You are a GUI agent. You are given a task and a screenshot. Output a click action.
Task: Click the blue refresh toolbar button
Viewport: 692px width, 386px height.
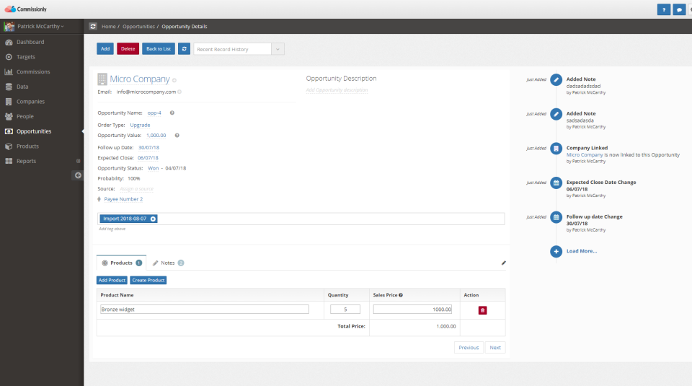click(184, 48)
